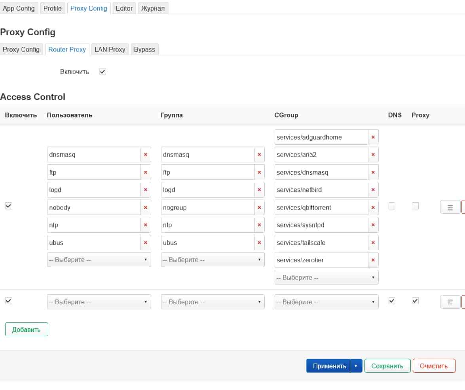
Task: Click the Добавить button
Action: tap(26, 329)
